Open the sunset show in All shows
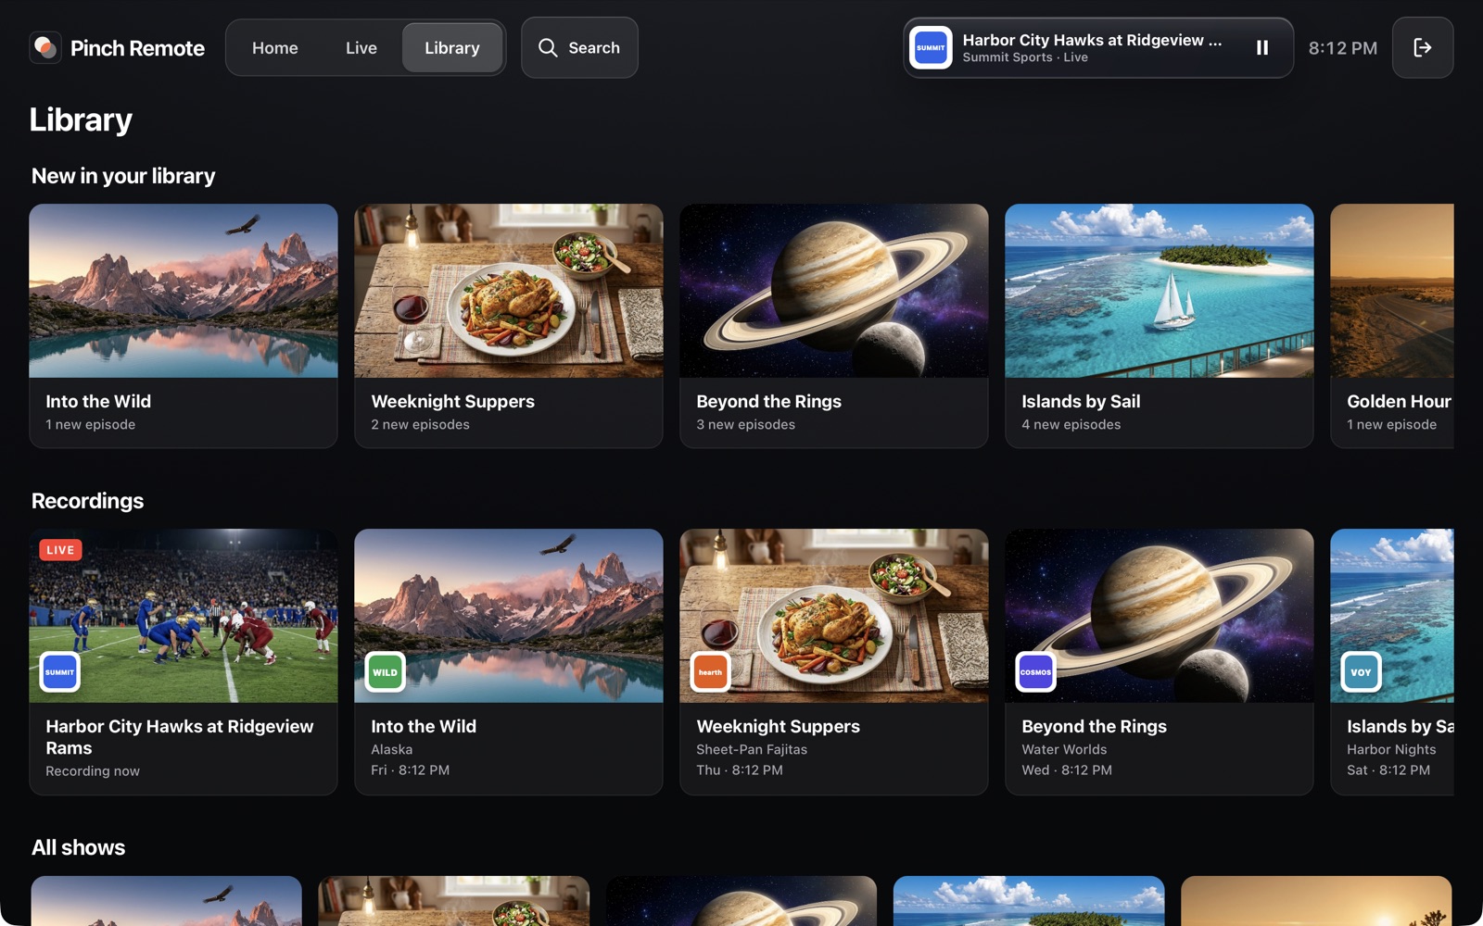Viewport: 1483px width, 926px height. (x=1316, y=901)
